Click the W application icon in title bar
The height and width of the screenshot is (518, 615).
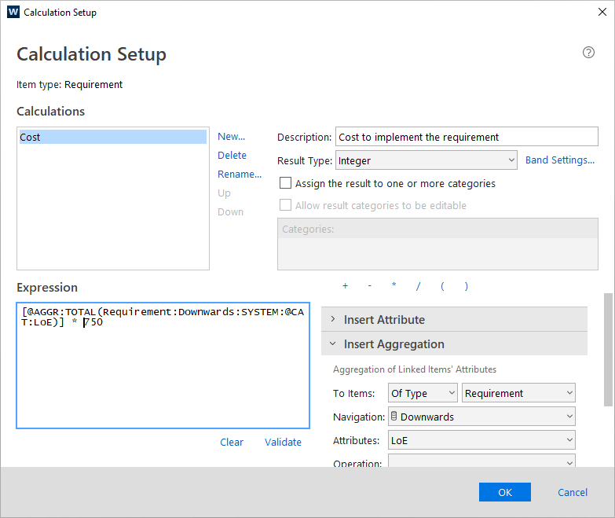pyautogui.click(x=13, y=12)
